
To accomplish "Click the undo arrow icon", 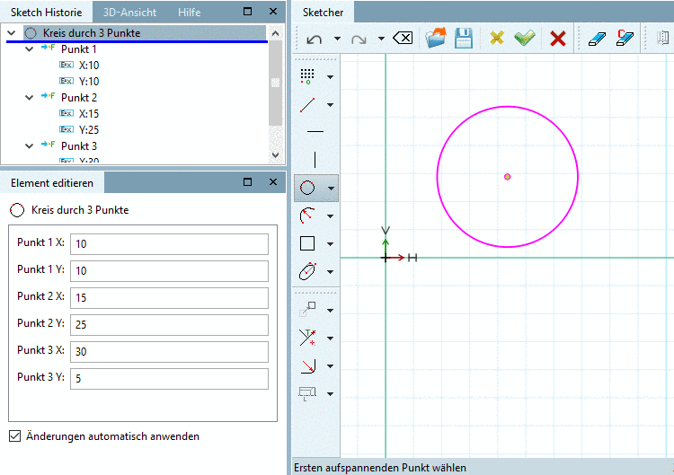I will coord(315,40).
